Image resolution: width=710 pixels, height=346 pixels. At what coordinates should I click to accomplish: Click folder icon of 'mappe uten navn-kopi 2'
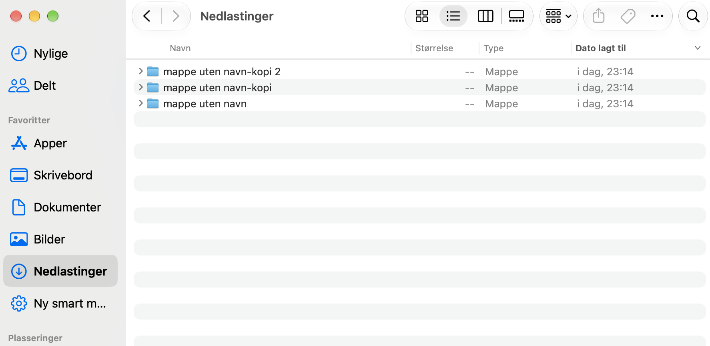153,72
